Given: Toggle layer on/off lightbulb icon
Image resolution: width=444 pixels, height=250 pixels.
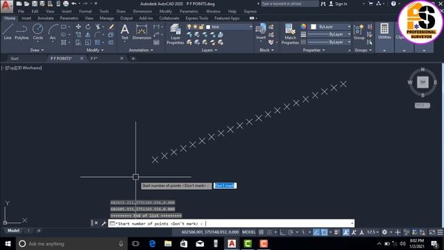Looking at the screenshot, I should tap(189, 26).
